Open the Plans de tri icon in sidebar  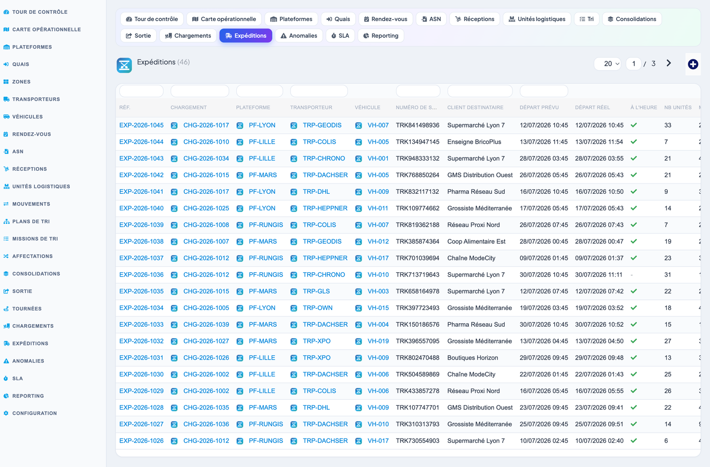[6, 221]
